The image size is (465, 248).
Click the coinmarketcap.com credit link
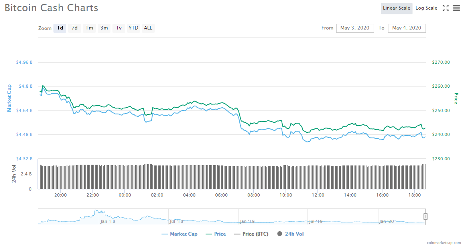(x=444, y=243)
